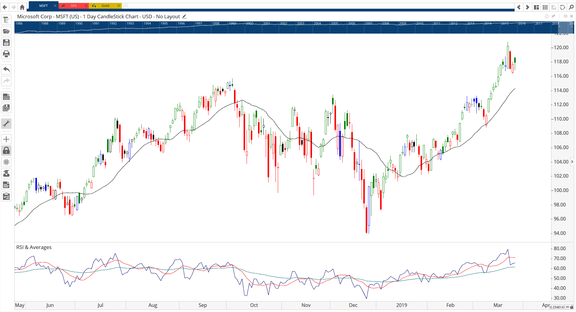Viewport: 576px width, 312px height.
Task: Close the MSFT tab
Action: [55, 6]
